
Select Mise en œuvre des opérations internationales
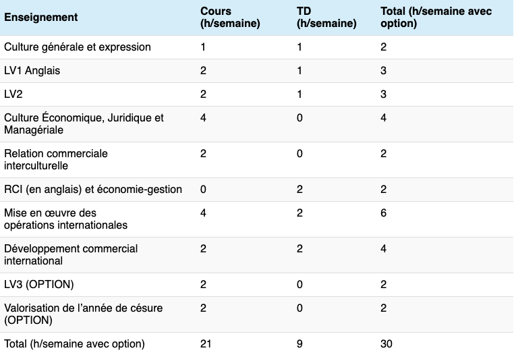[65, 219]
